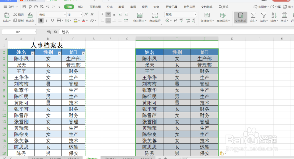Toggle middle vertical alignment button
294x159 pixels.
click(108, 14)
